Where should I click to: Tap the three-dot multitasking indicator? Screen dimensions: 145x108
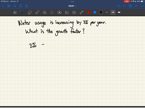72,1
